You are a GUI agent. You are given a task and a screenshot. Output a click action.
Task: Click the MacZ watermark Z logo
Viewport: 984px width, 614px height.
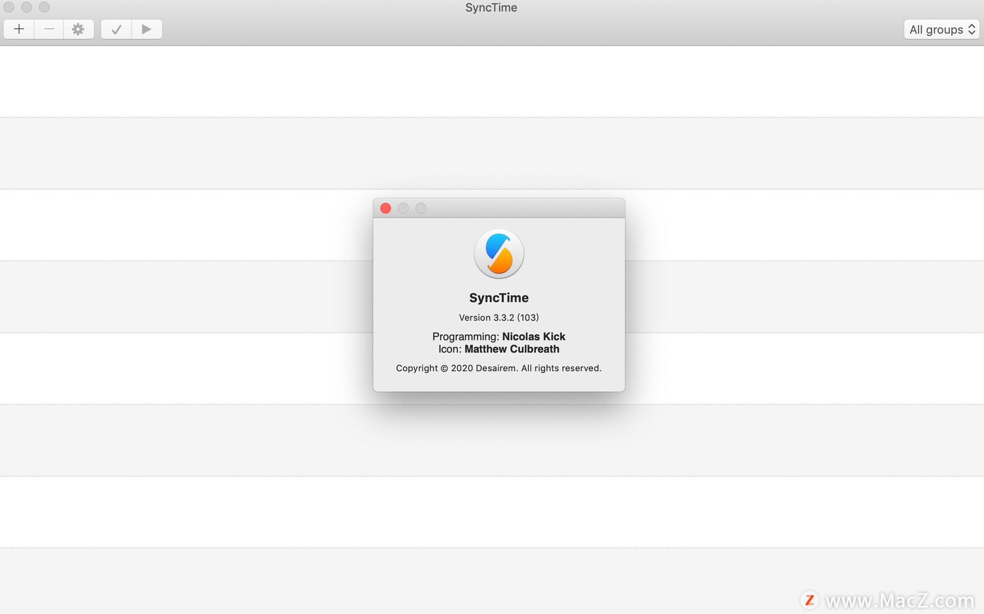[x=809, y=600]
